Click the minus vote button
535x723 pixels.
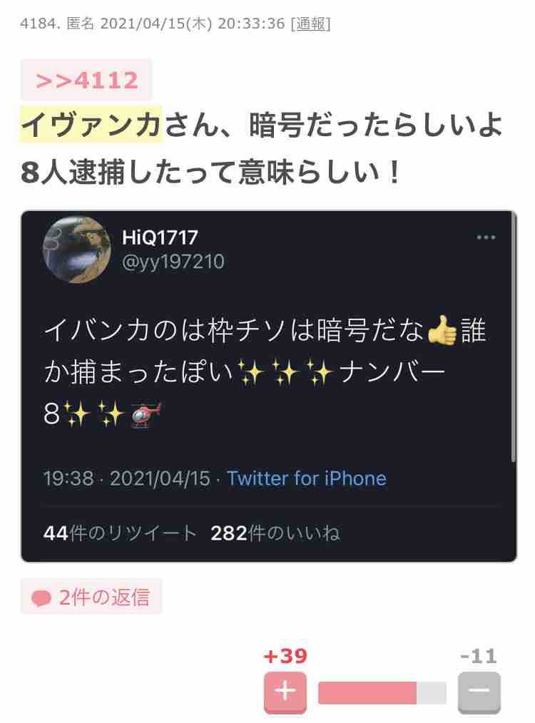pos(479,692)
